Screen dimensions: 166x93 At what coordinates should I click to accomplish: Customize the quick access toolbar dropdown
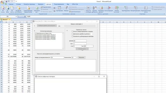16,1
